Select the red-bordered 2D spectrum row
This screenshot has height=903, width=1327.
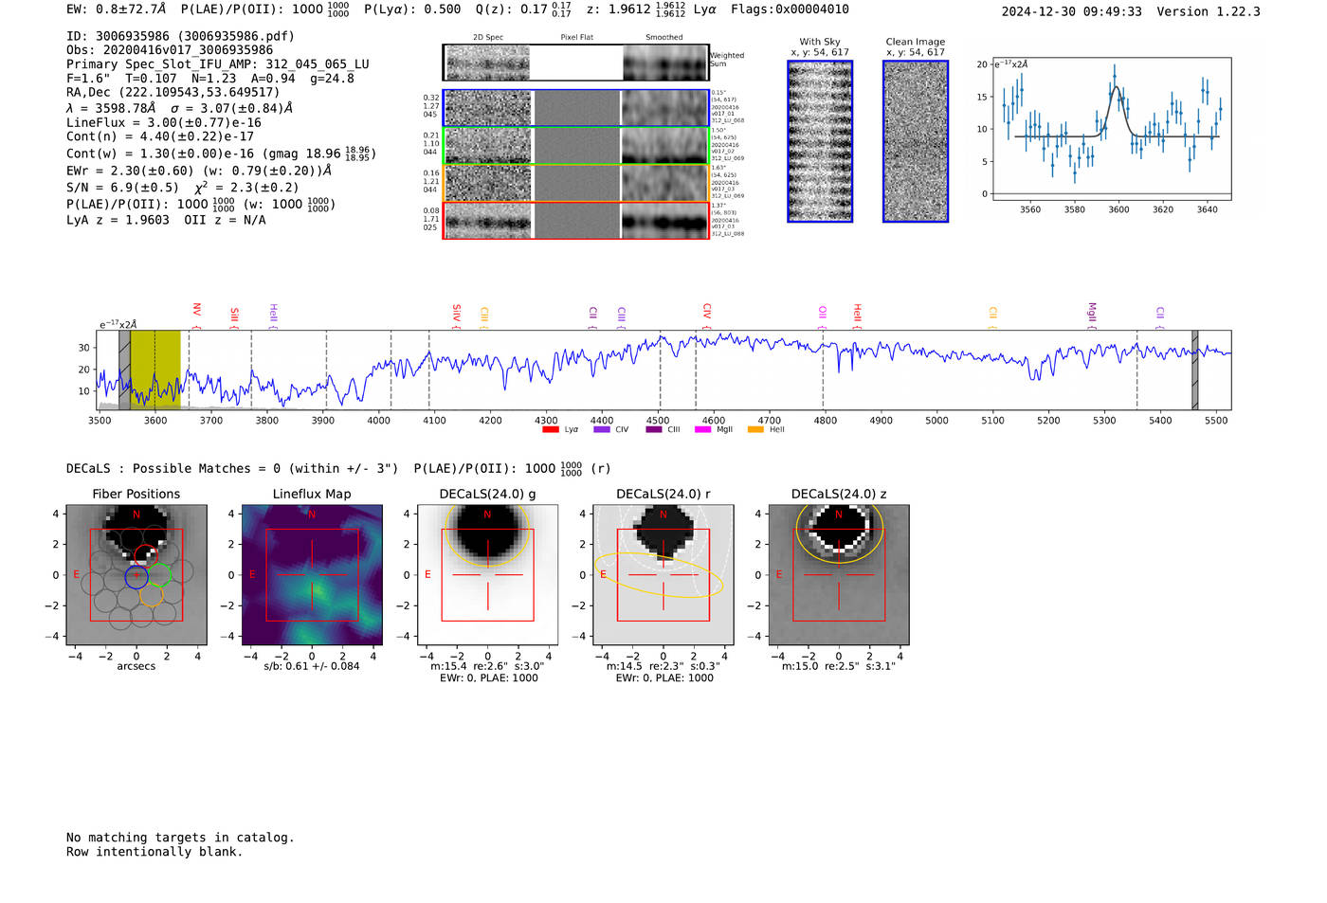tap(576, 220)
